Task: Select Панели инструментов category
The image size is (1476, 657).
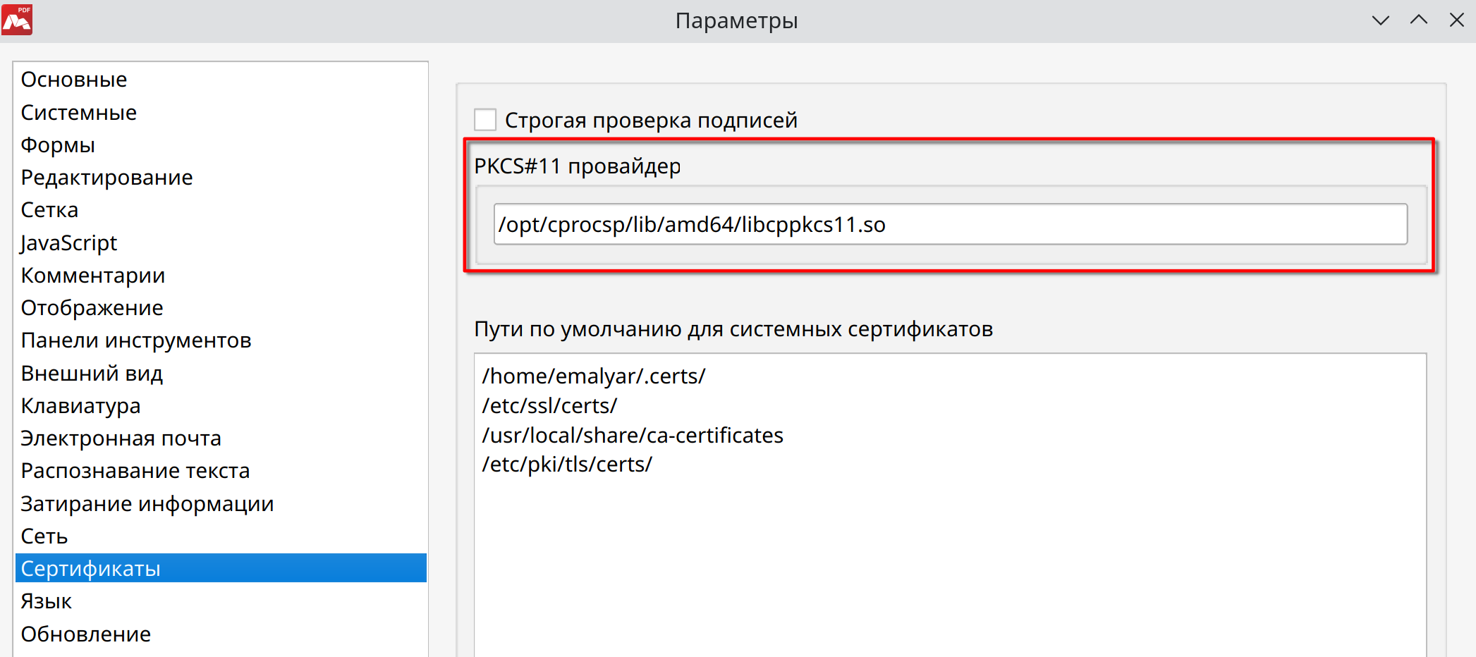Action: pyautogui.click(x=221, y=340)
